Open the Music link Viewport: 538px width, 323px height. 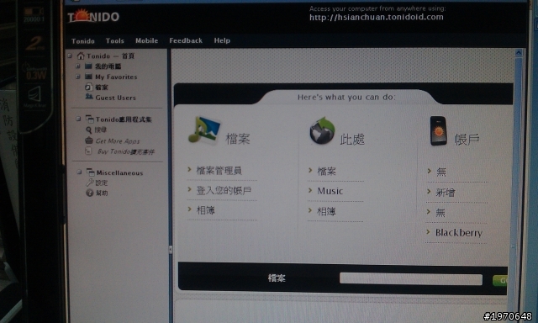tap(330, 191)
